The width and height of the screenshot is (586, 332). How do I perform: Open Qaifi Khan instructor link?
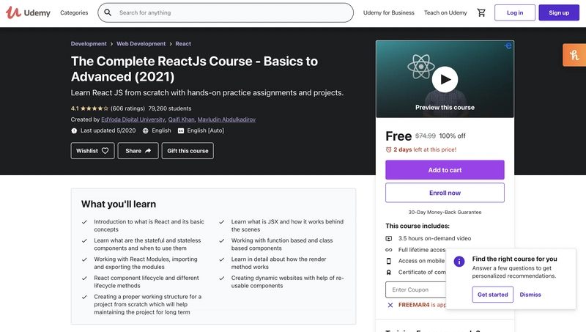click(x=181, y=119)
